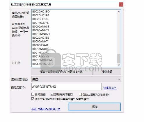Open the 点击了解本功能使用方法 link
144x122 pixels.
(x=46, y=109)
